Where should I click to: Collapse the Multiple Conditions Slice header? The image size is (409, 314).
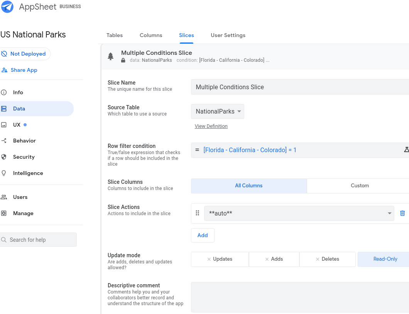tap(255, 56)
